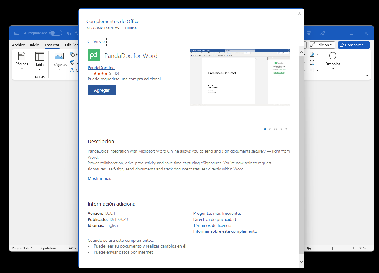Screen dimensions: 379x273
Task: Click the add-in dialog scroll up arrow
Action: click(x=301, y=53)
